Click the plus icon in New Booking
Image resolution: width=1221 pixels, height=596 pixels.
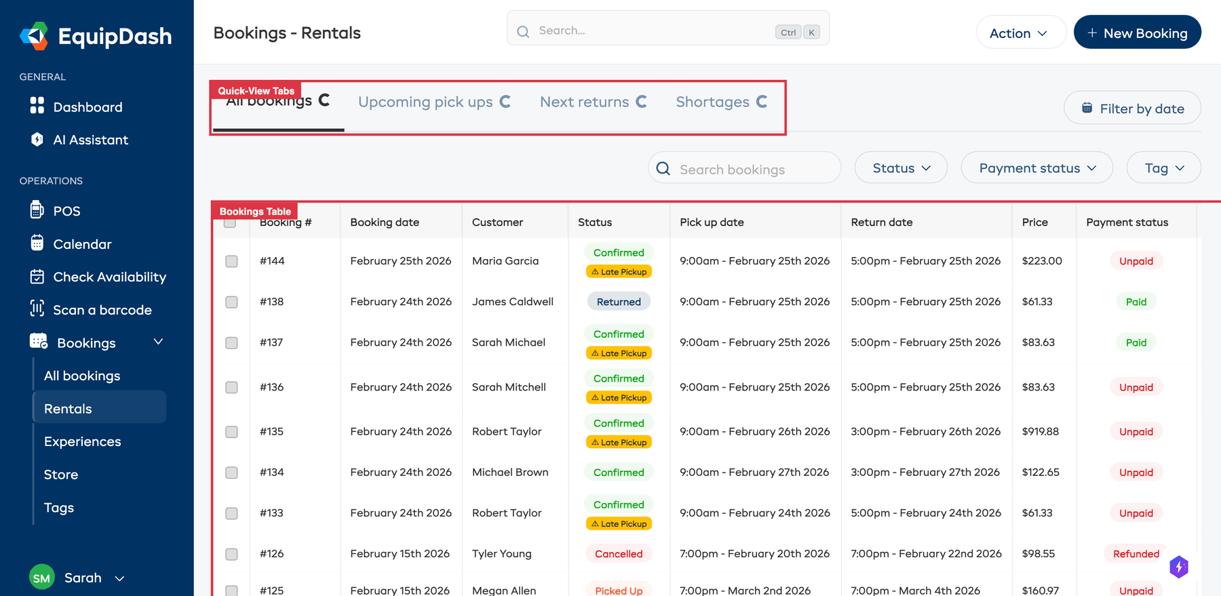(x=1092, y=33)
